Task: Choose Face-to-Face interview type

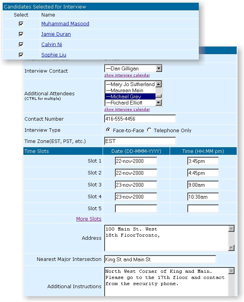Action: [x=108, y=130]
